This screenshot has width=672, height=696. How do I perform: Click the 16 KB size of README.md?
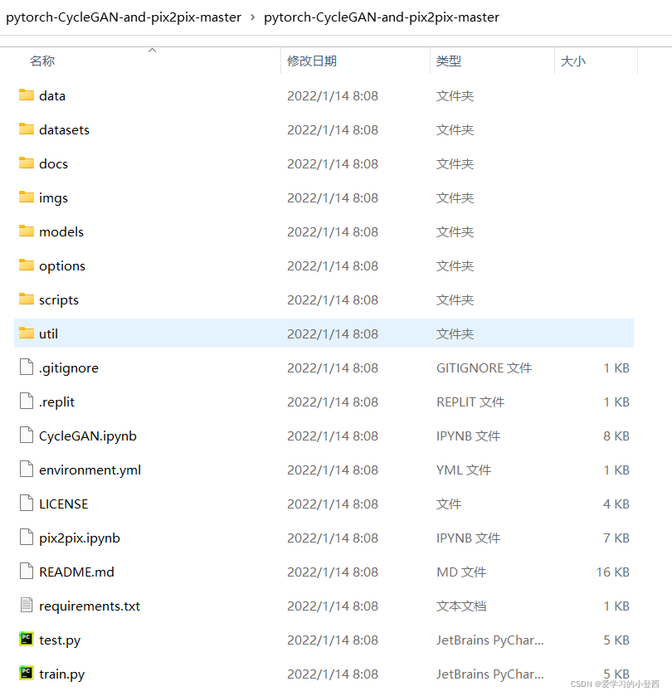[x=612, y=572]
